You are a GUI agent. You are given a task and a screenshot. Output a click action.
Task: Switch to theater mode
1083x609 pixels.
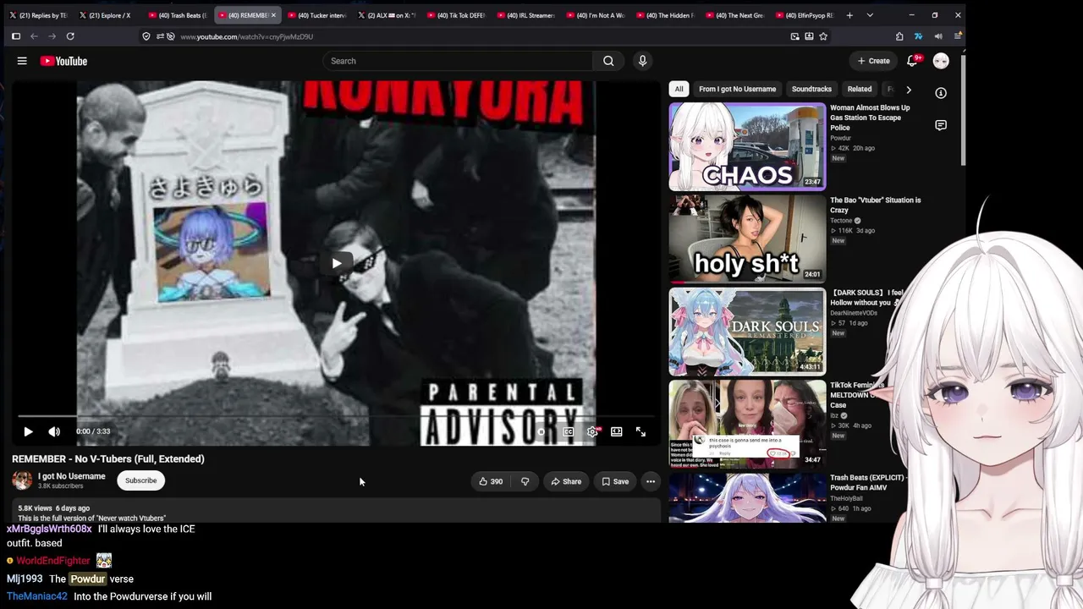[617, 431]
